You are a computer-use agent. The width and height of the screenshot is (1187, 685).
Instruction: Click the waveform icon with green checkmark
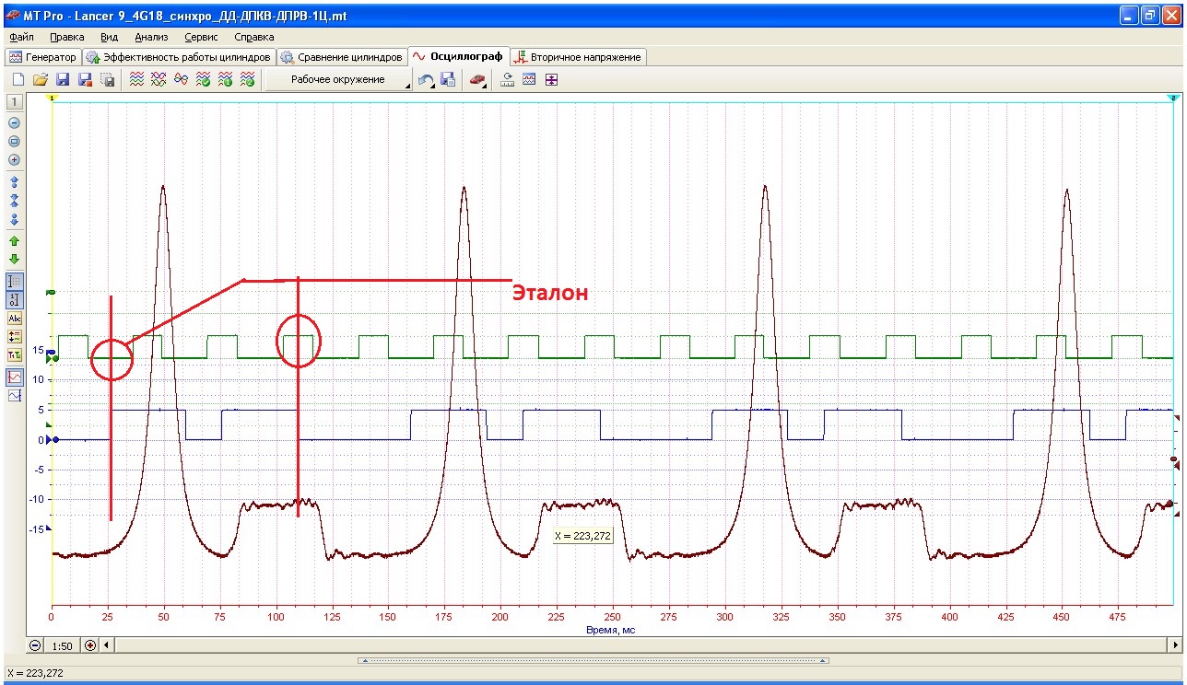[203, 80]
